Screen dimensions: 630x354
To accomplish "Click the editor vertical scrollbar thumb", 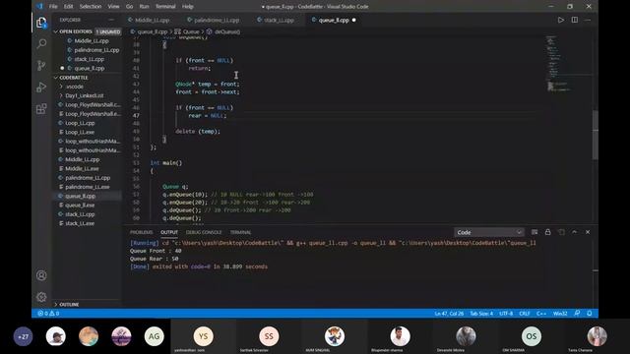I will click(x=595, y=135).
